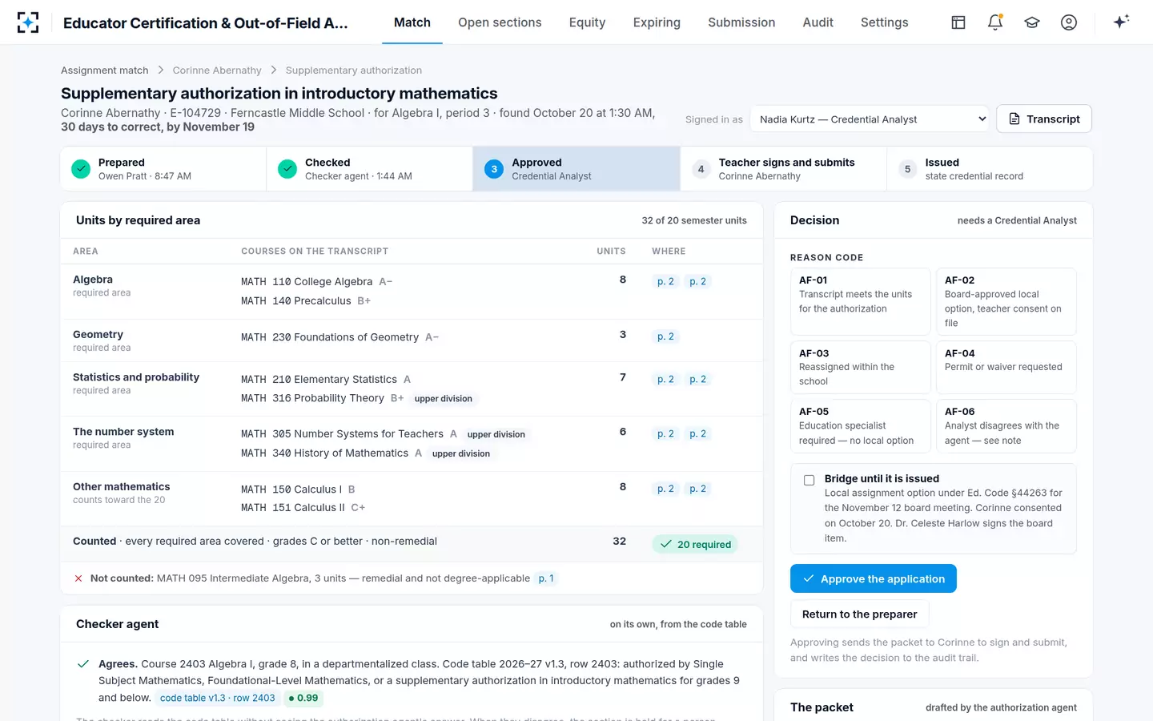Open the table layout icon

point(958,22)
